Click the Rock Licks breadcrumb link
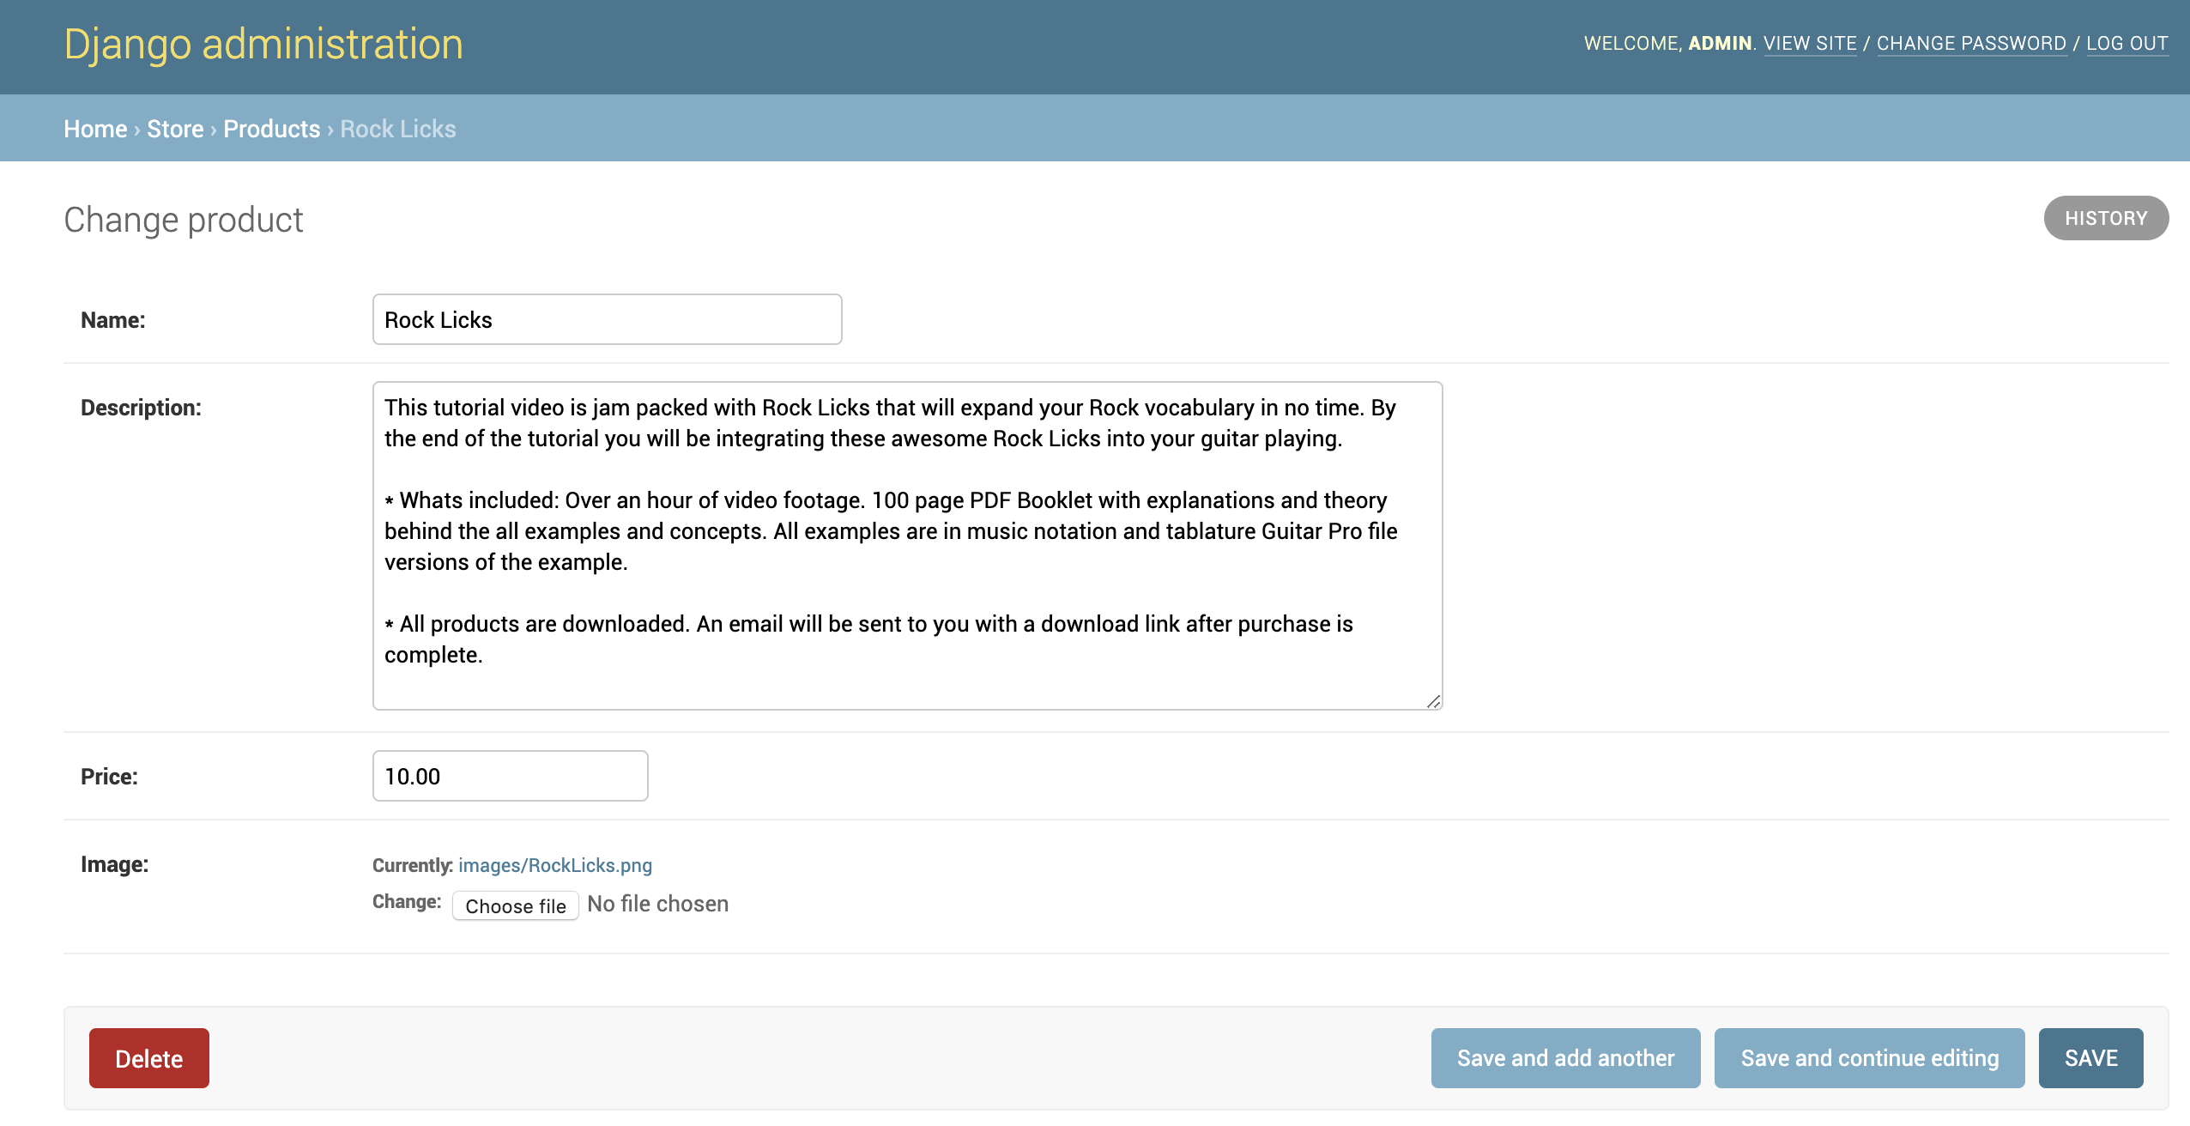This screenshot has width=2190, height=1126. pyautogui.click(x=396, y=126)
